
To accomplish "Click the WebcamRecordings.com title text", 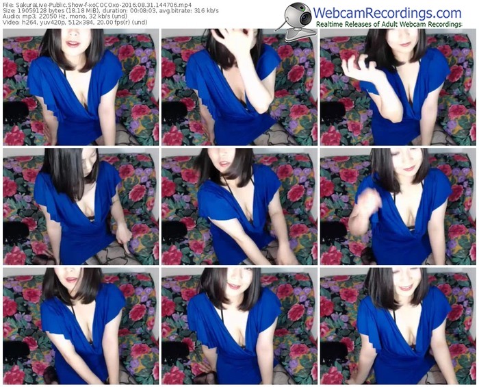I will click(387, 13).
